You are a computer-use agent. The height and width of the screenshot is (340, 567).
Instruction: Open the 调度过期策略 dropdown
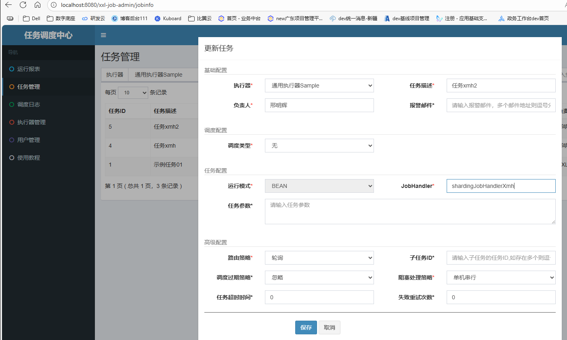tap(319, 277)
